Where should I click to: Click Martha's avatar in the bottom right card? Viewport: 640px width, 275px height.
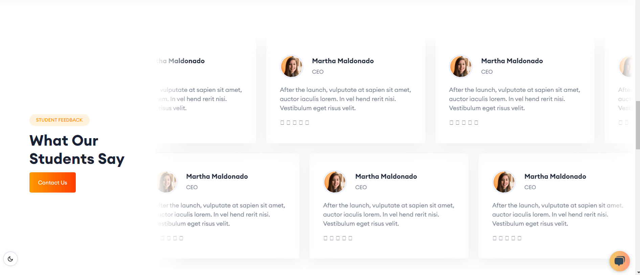pyautogui.click(x=504, y=182)
